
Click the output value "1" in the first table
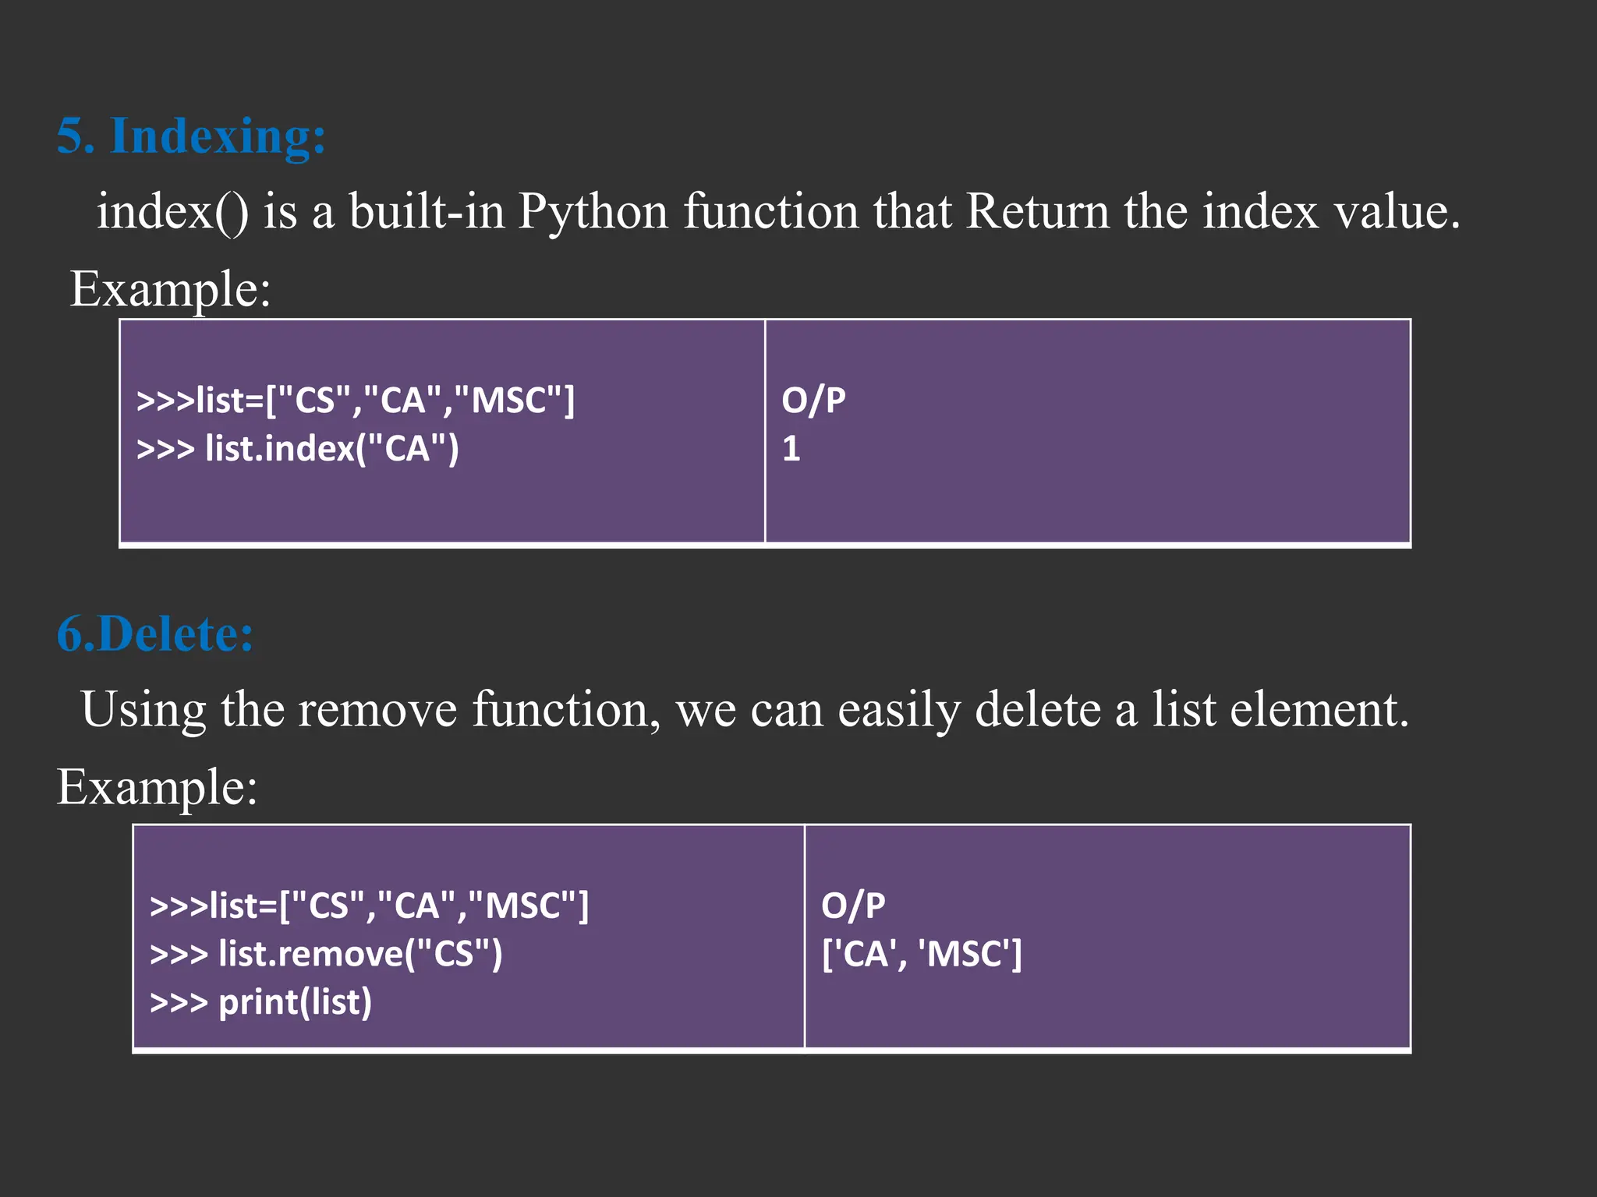coord(791,449)
